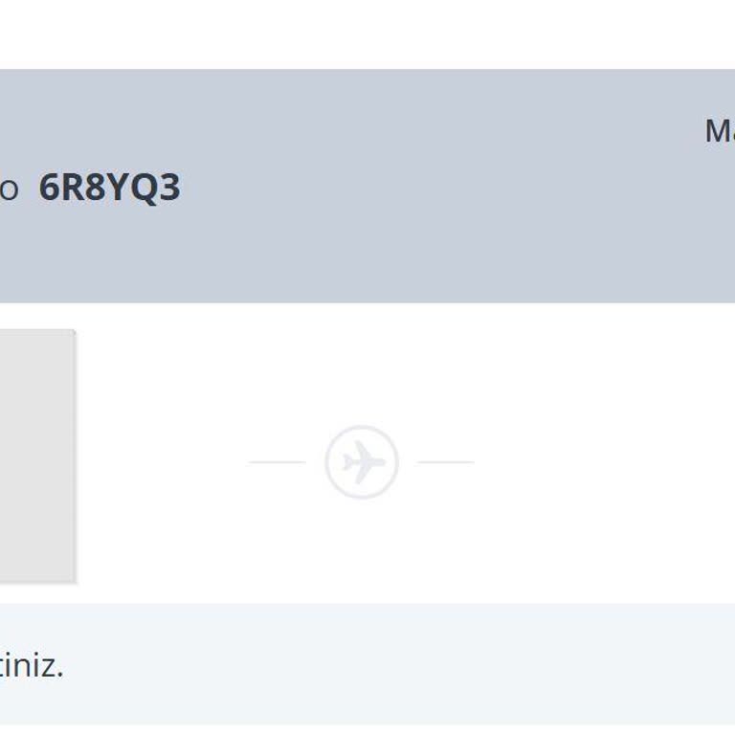Viewport: 735px width, 735px height.
Task: Click the line left of the airplane icon
Action: point(278,462)
